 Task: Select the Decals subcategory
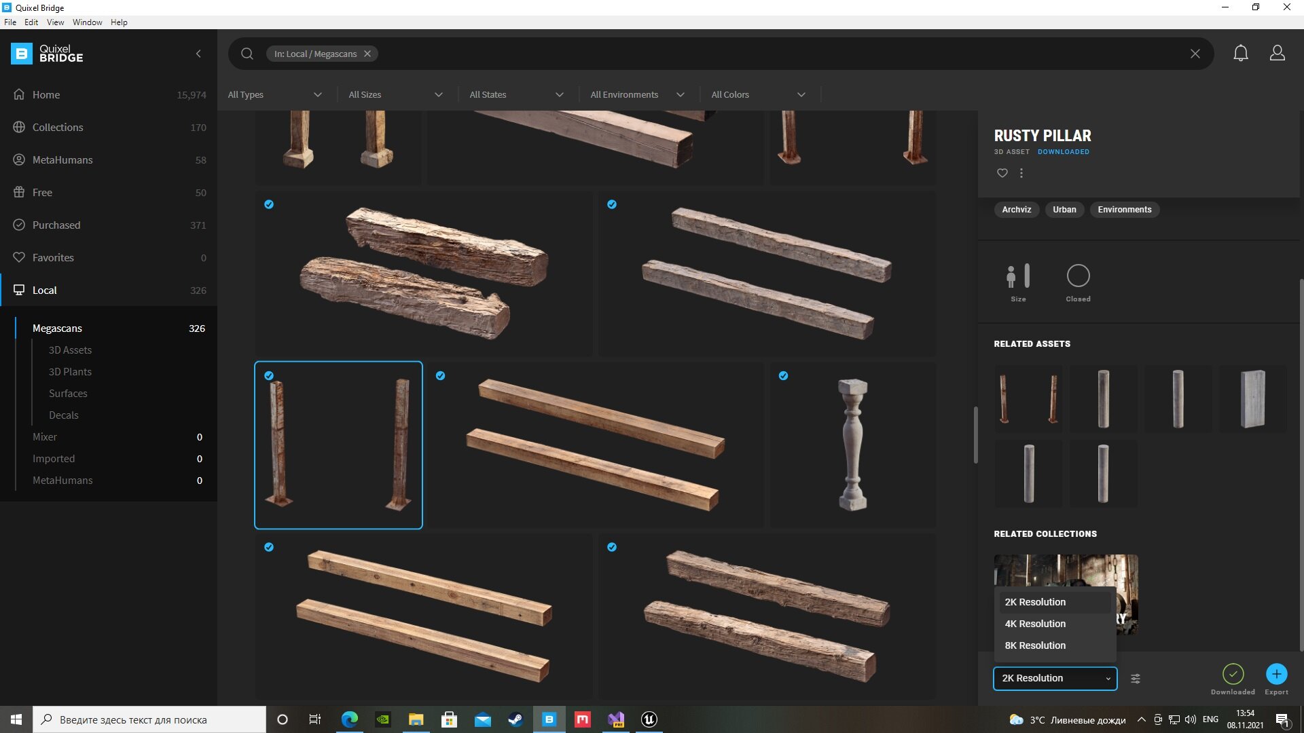(64, 415)
